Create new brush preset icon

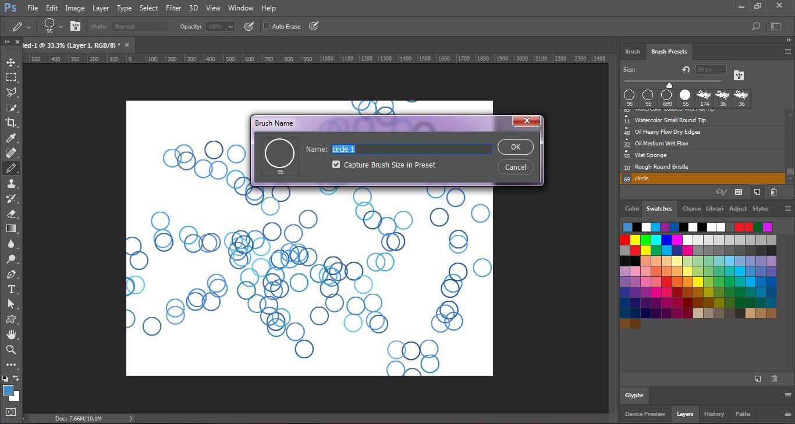[757, 191]
